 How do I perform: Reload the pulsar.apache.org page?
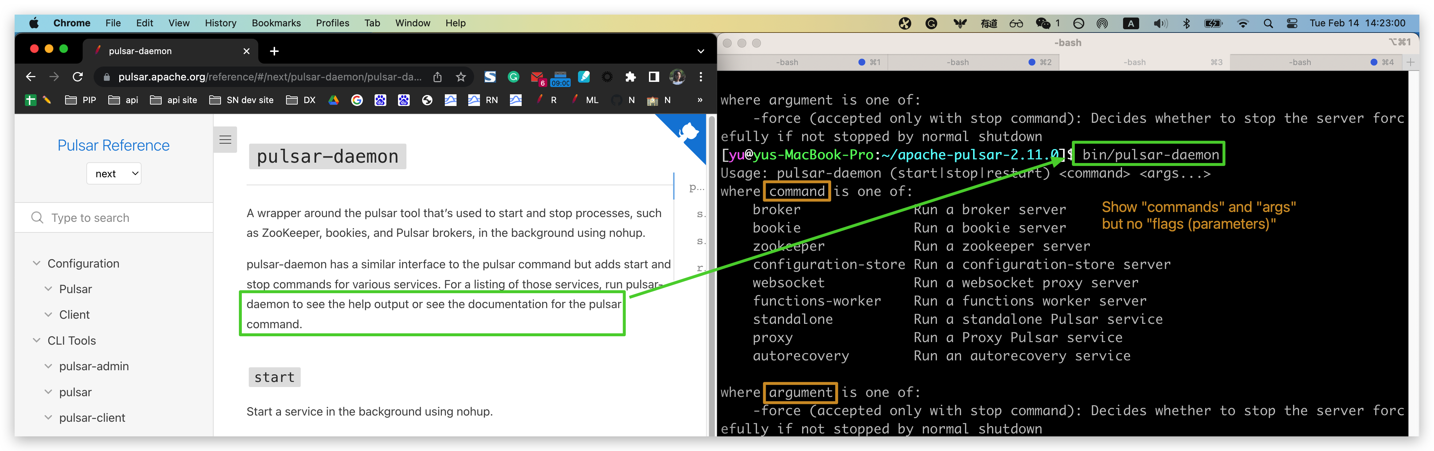point(78,77)
